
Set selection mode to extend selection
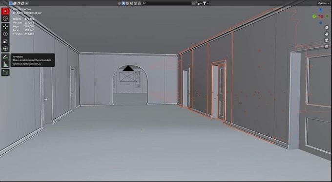pyautogui.click(x=15, y=3)
